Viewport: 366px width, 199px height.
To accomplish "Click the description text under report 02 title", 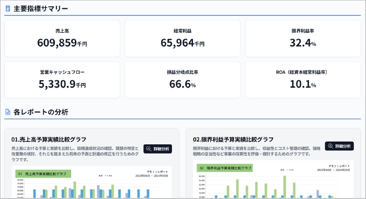I will pos(257,151).
